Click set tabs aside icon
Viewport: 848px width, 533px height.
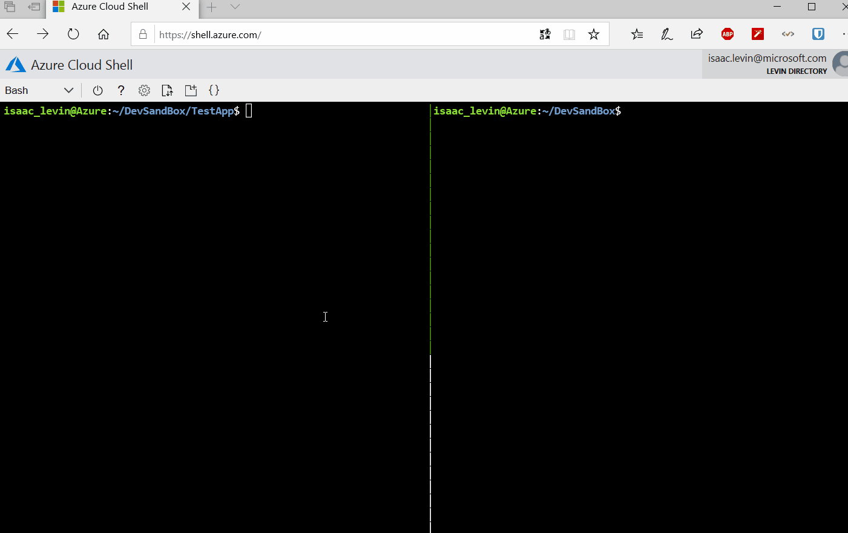(34, 7)
